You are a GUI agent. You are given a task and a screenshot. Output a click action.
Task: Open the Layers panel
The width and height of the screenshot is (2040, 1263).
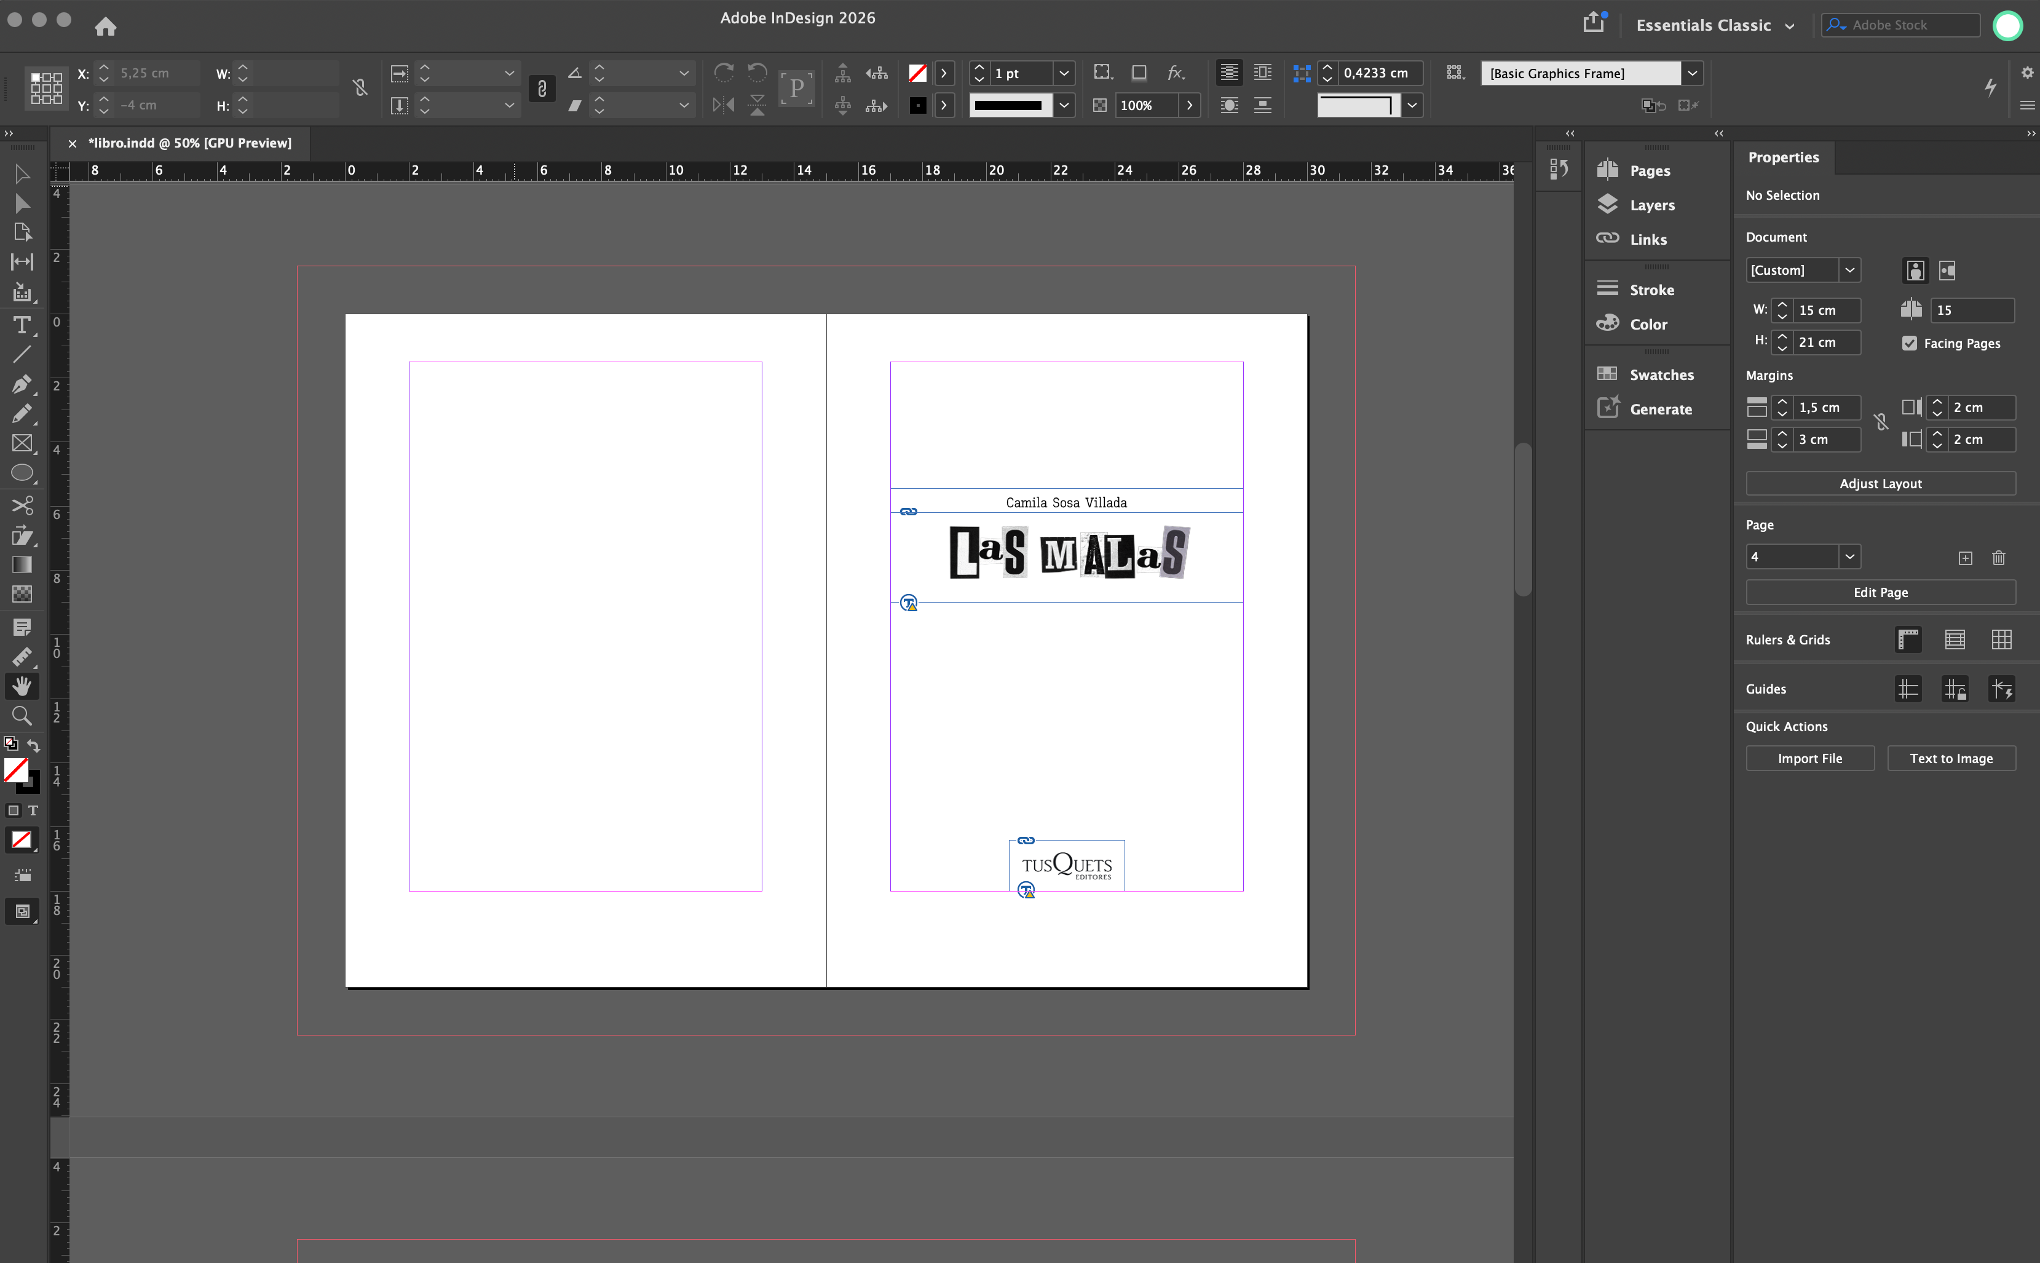coord(1636,205)
